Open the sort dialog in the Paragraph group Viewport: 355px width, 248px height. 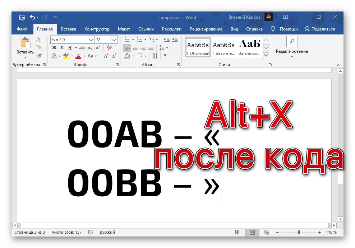[155, 56]
